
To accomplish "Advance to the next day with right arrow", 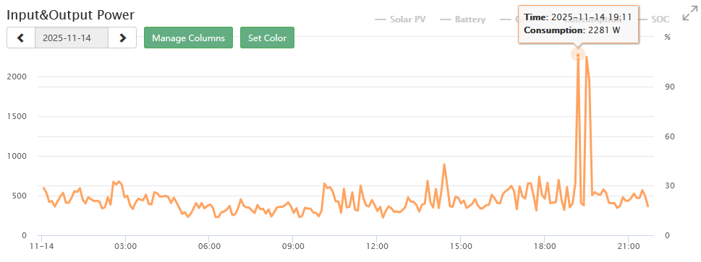I will (122, 38).
